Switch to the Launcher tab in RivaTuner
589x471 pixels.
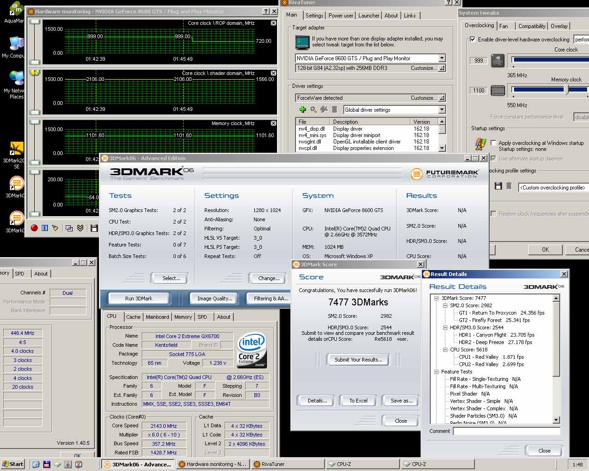click(369, 16)
